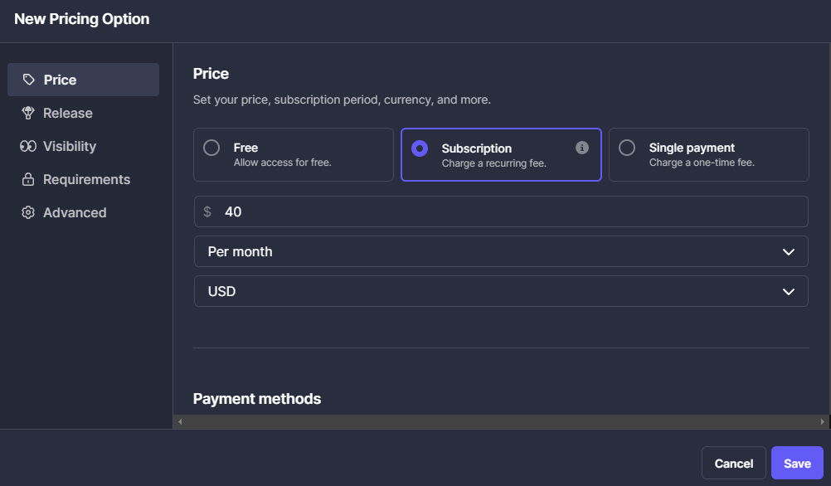831x486 pixels.
Task: Expand the currency selector chevron
Action: click(x=788, y=291)
